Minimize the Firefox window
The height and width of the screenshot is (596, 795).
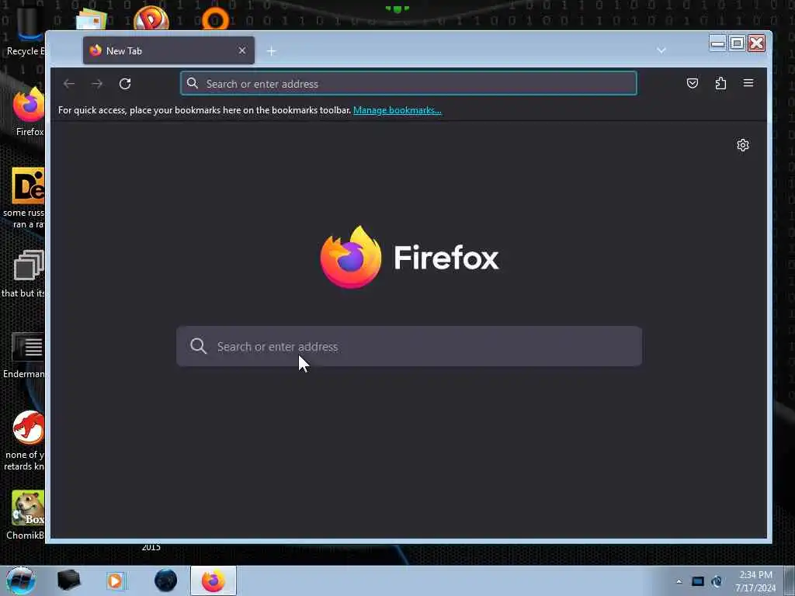(718, 43)
